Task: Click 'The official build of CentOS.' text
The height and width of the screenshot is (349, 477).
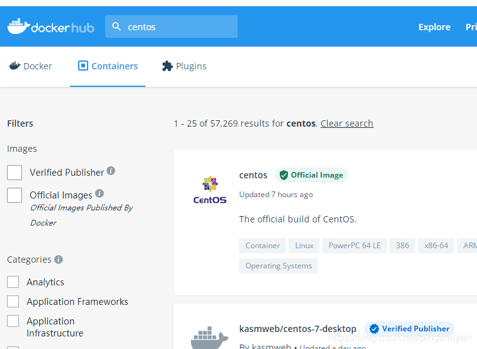Action: 298,219
